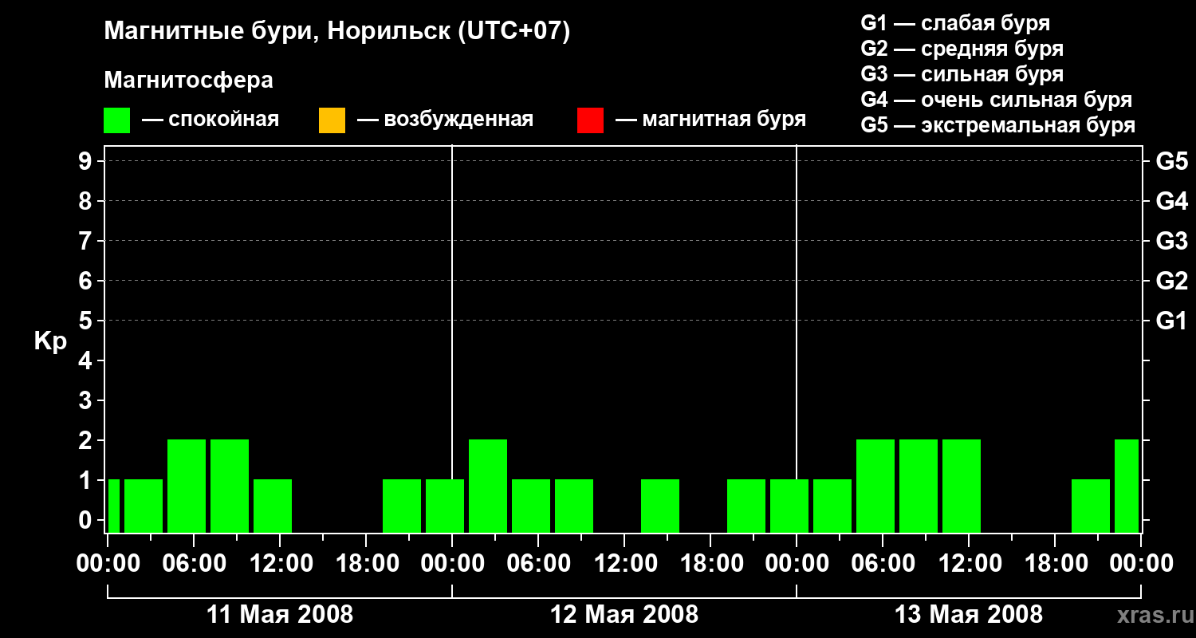Click the 18:00 time label under 11 May
The image size is (1196, 638).
click(366, 564)
